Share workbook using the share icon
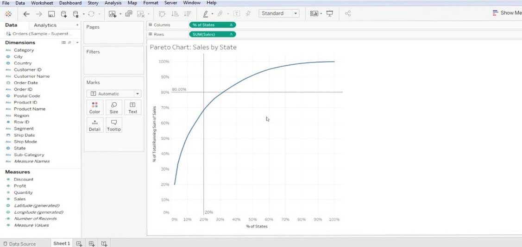Screen dimensions: 522x247 point(348,13)
